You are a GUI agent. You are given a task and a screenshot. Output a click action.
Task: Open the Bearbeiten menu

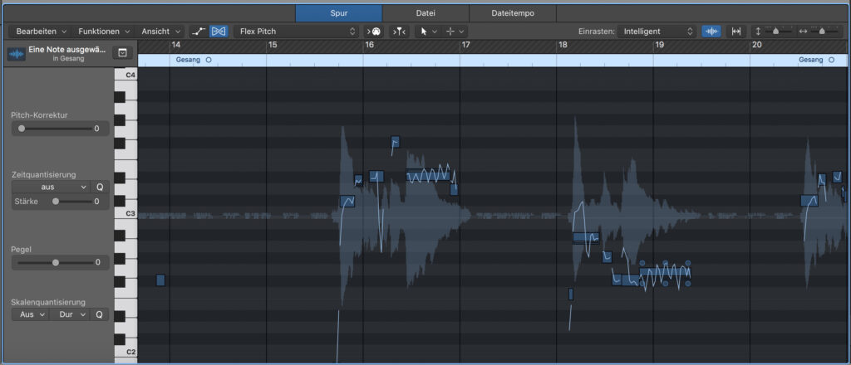coord(42,32)
